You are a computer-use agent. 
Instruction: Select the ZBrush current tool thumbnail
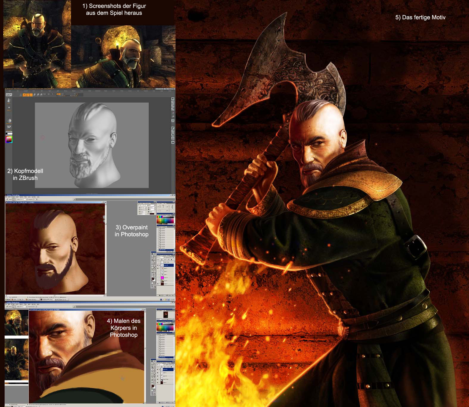click(9, 100)
